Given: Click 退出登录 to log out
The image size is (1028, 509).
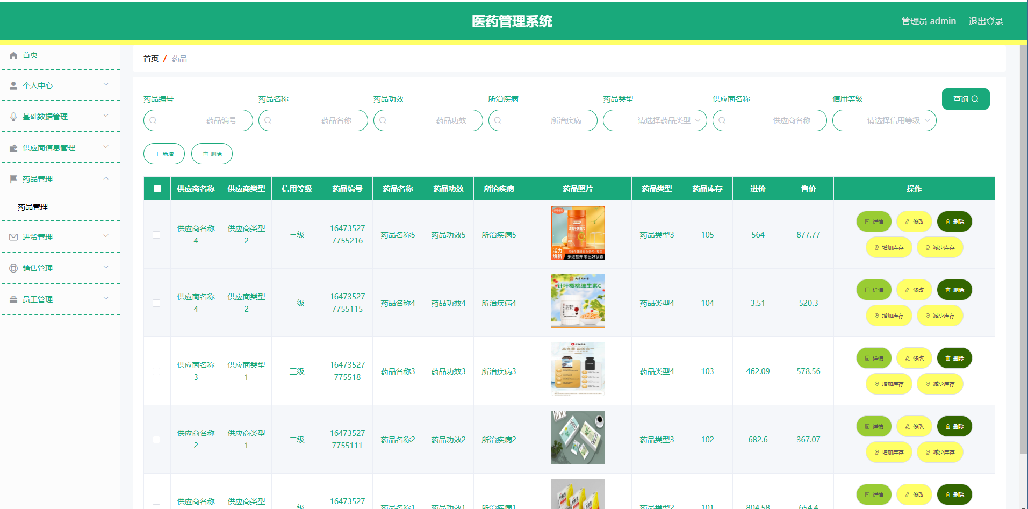Looking at the screenshot, I should pyautogui.click(x=986, y=20).
